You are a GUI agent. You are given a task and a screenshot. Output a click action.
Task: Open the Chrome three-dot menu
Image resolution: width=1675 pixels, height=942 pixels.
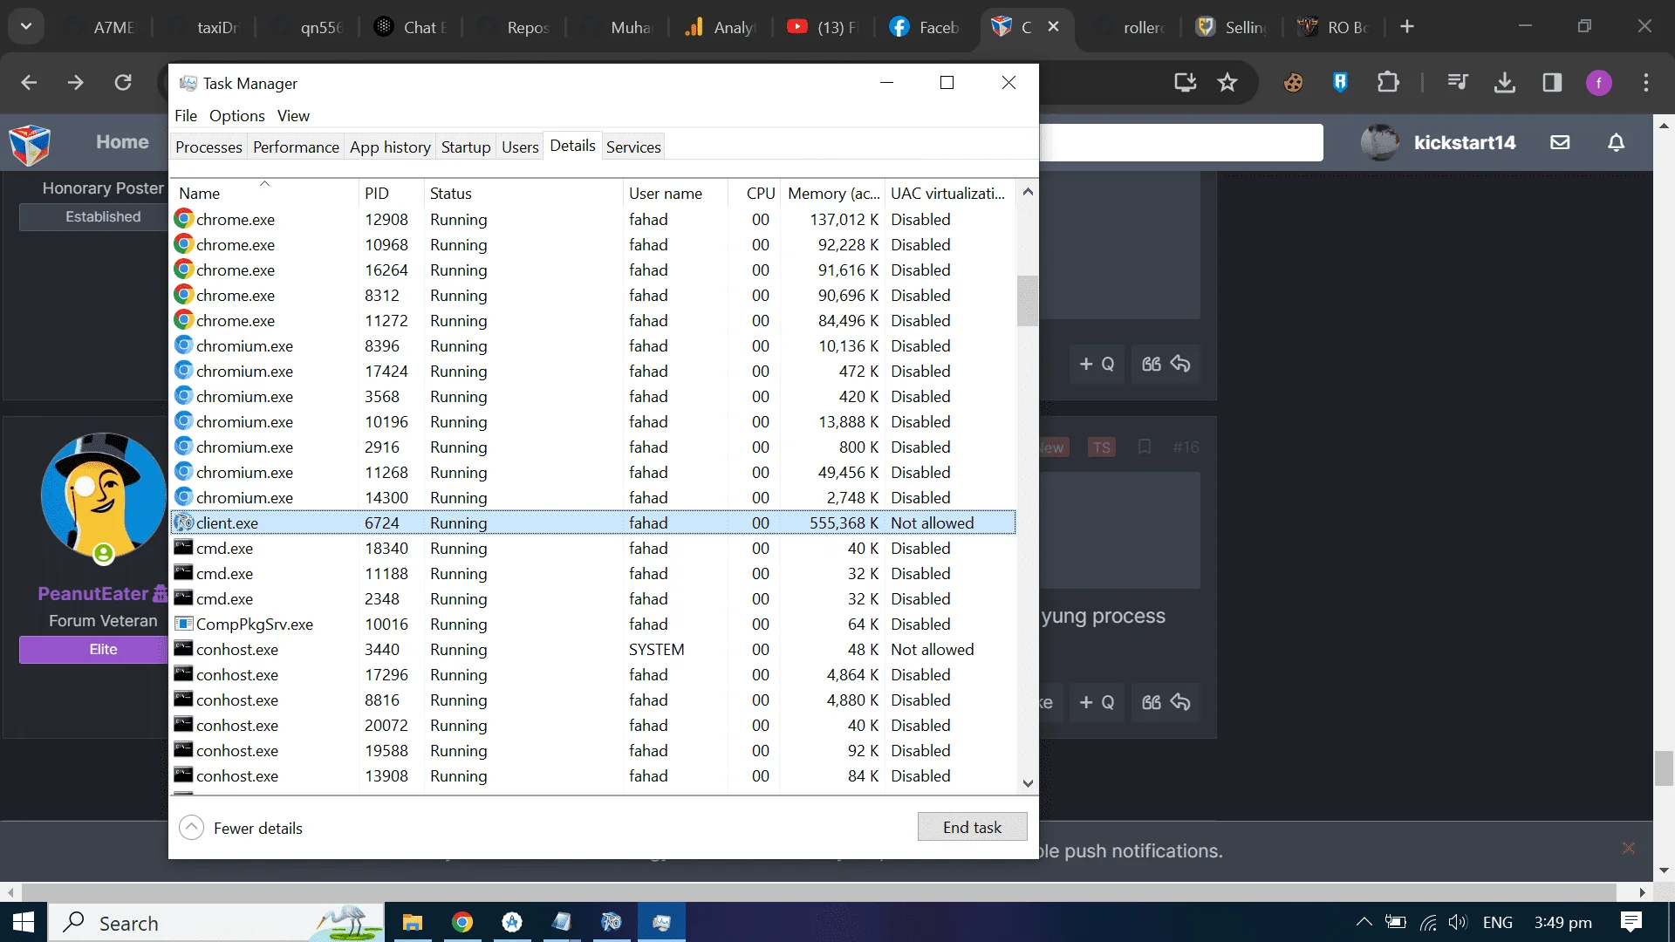point(1646,83)
